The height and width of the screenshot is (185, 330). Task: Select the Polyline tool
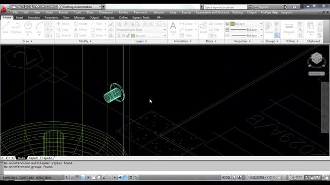[x=16, y=28]
